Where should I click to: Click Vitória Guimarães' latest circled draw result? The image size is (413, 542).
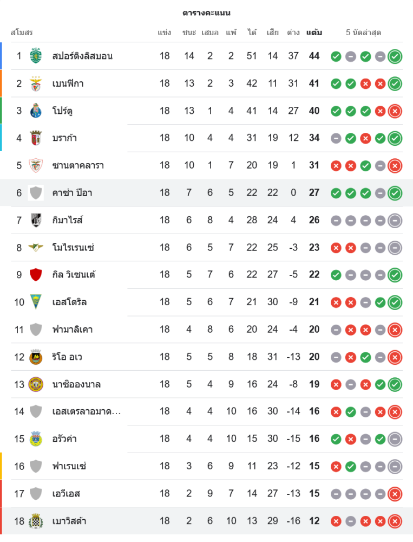[x=395, y=220]
